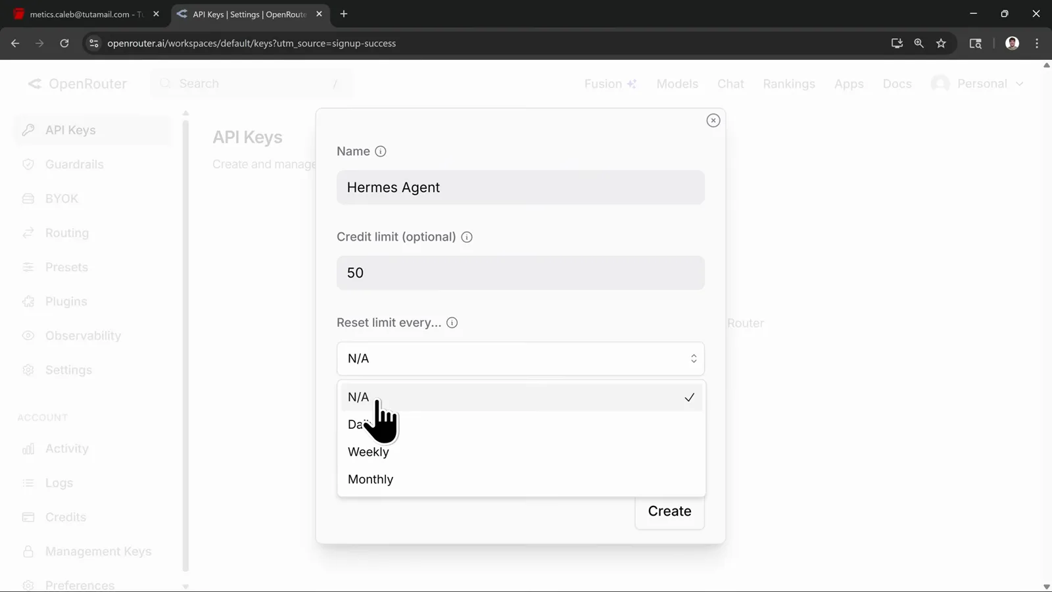
Task: Switch to the Tutamail browser tab
Action: click(85, 14)
